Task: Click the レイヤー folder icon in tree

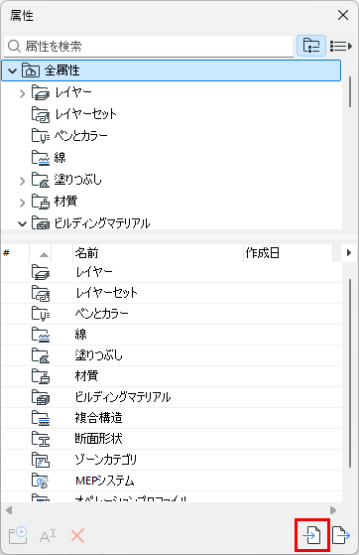Action: 41,92
